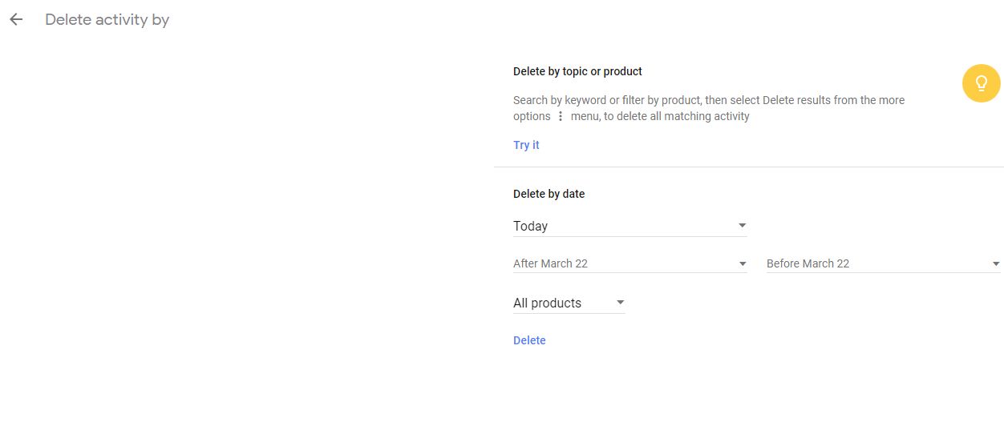Click the "Delete by date" heading

coord(549,194)
